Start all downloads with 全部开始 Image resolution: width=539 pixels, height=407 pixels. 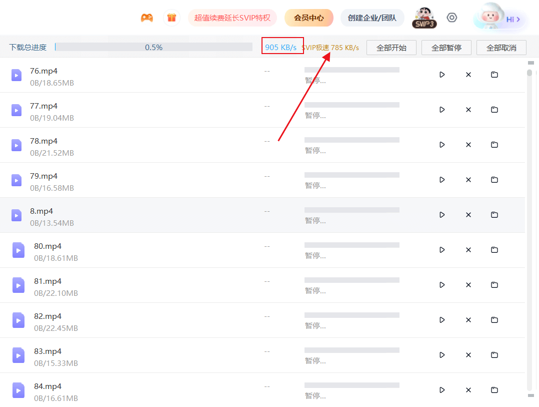pos(391,47)
